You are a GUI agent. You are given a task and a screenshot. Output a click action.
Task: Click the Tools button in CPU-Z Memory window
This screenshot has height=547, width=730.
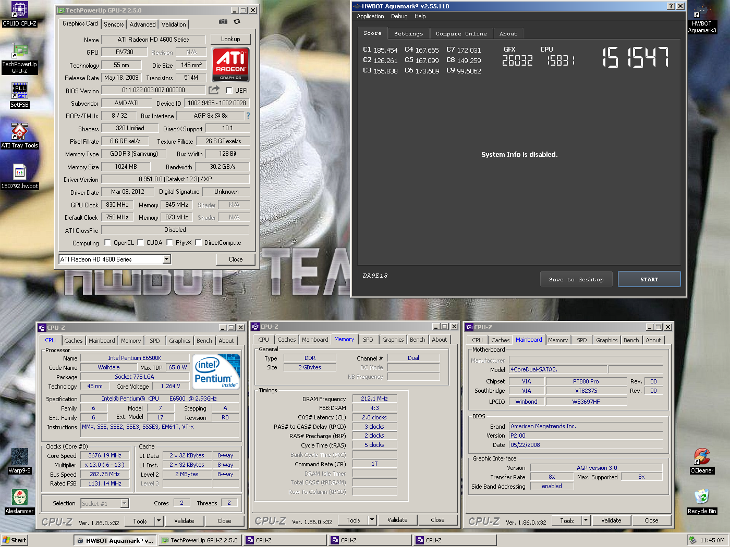[353, 519]
